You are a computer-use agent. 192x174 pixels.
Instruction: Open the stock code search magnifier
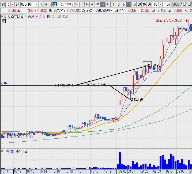pyautogui.click(x=41, y=5)
